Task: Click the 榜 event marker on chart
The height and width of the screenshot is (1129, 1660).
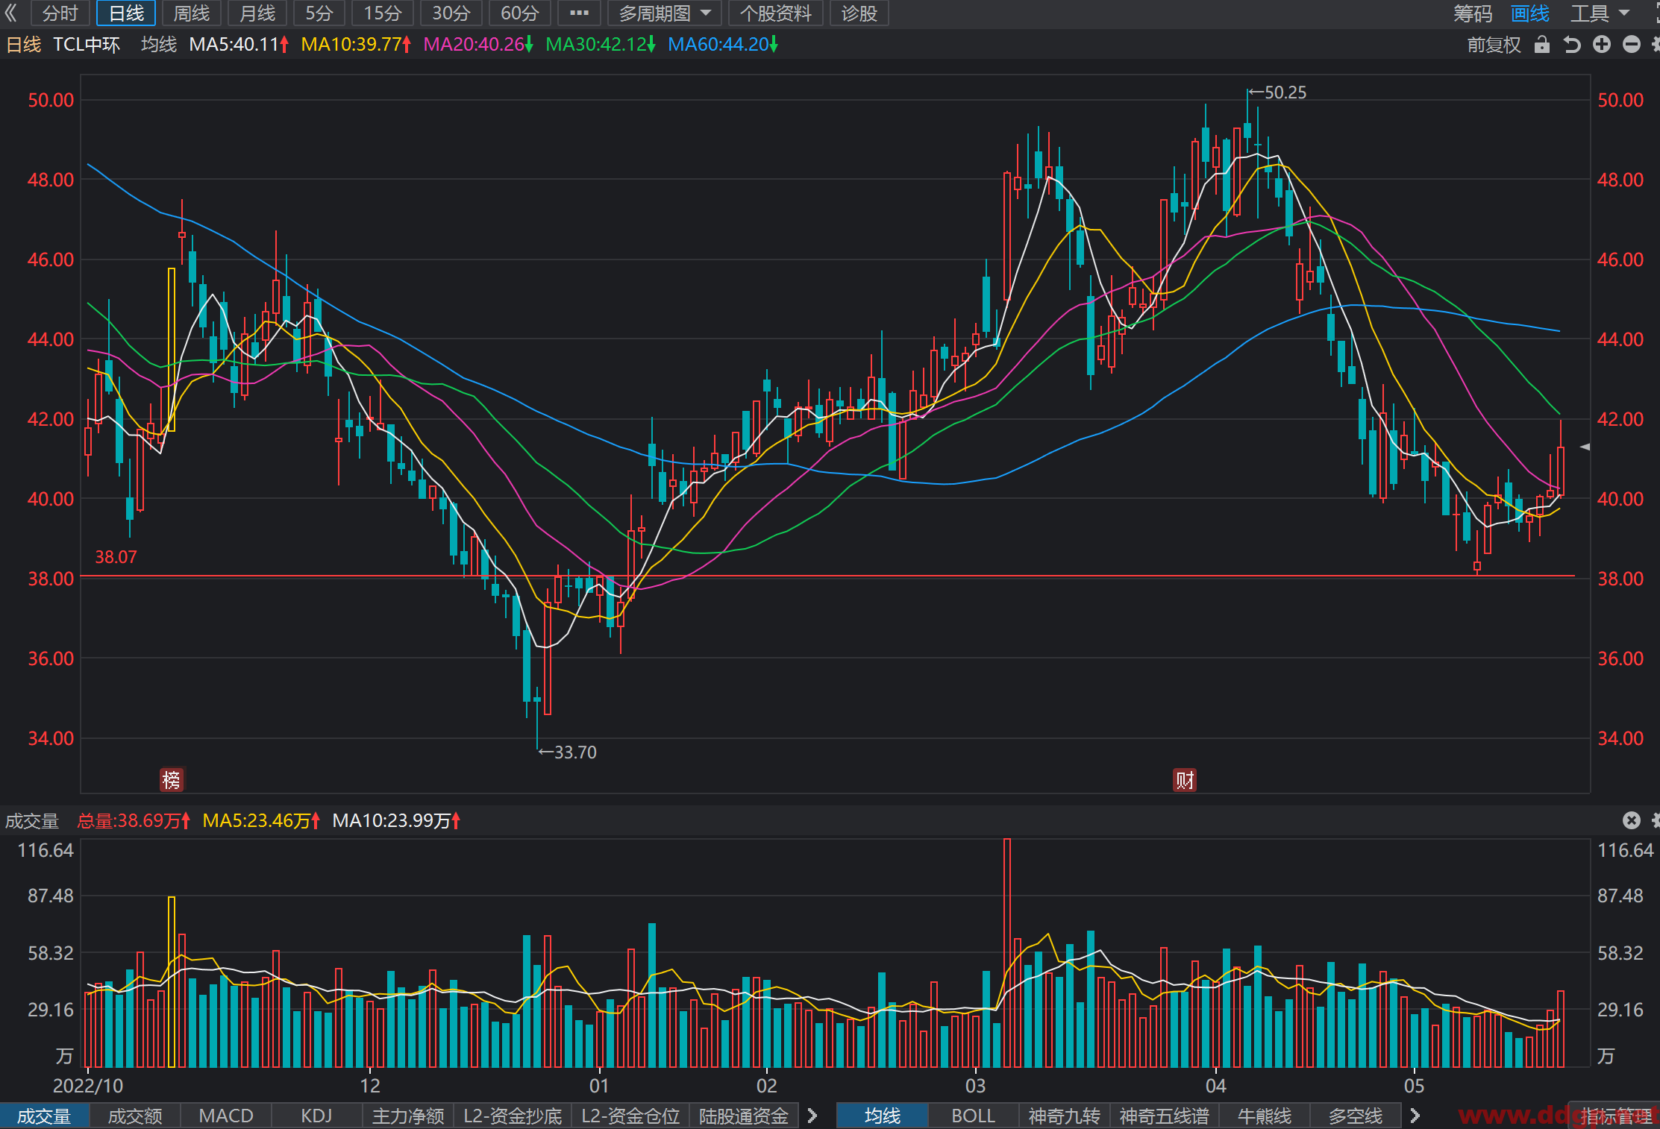Action: click(x=172, y=780)
